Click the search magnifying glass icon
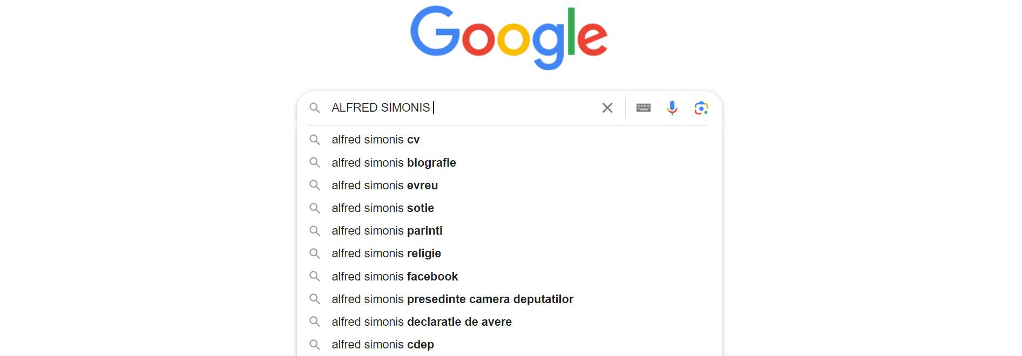Screen dimensions: 1022x356 [316, 108]
